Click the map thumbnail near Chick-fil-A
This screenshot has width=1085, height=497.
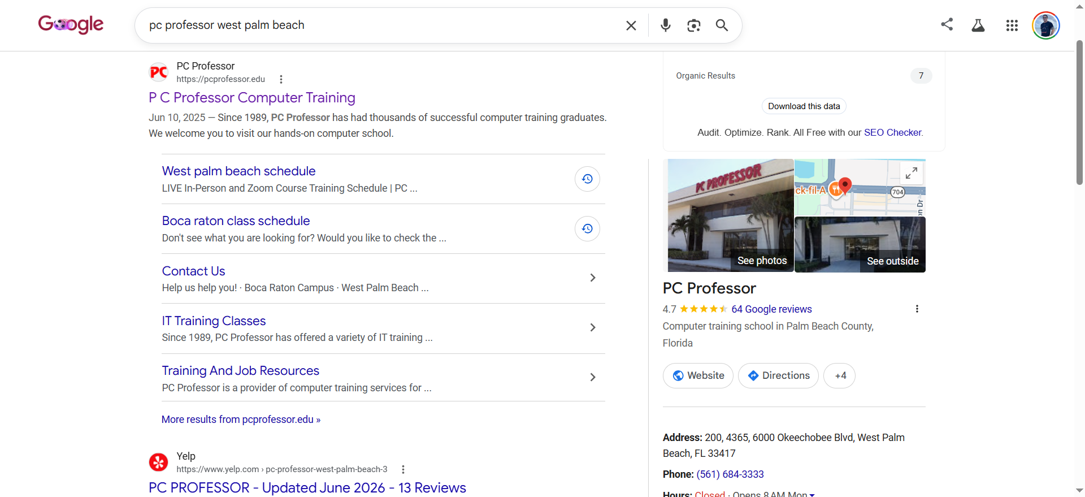(x=860, y=187)
